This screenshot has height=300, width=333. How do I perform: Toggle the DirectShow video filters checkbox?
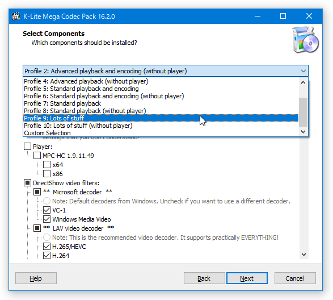point(27,183)
